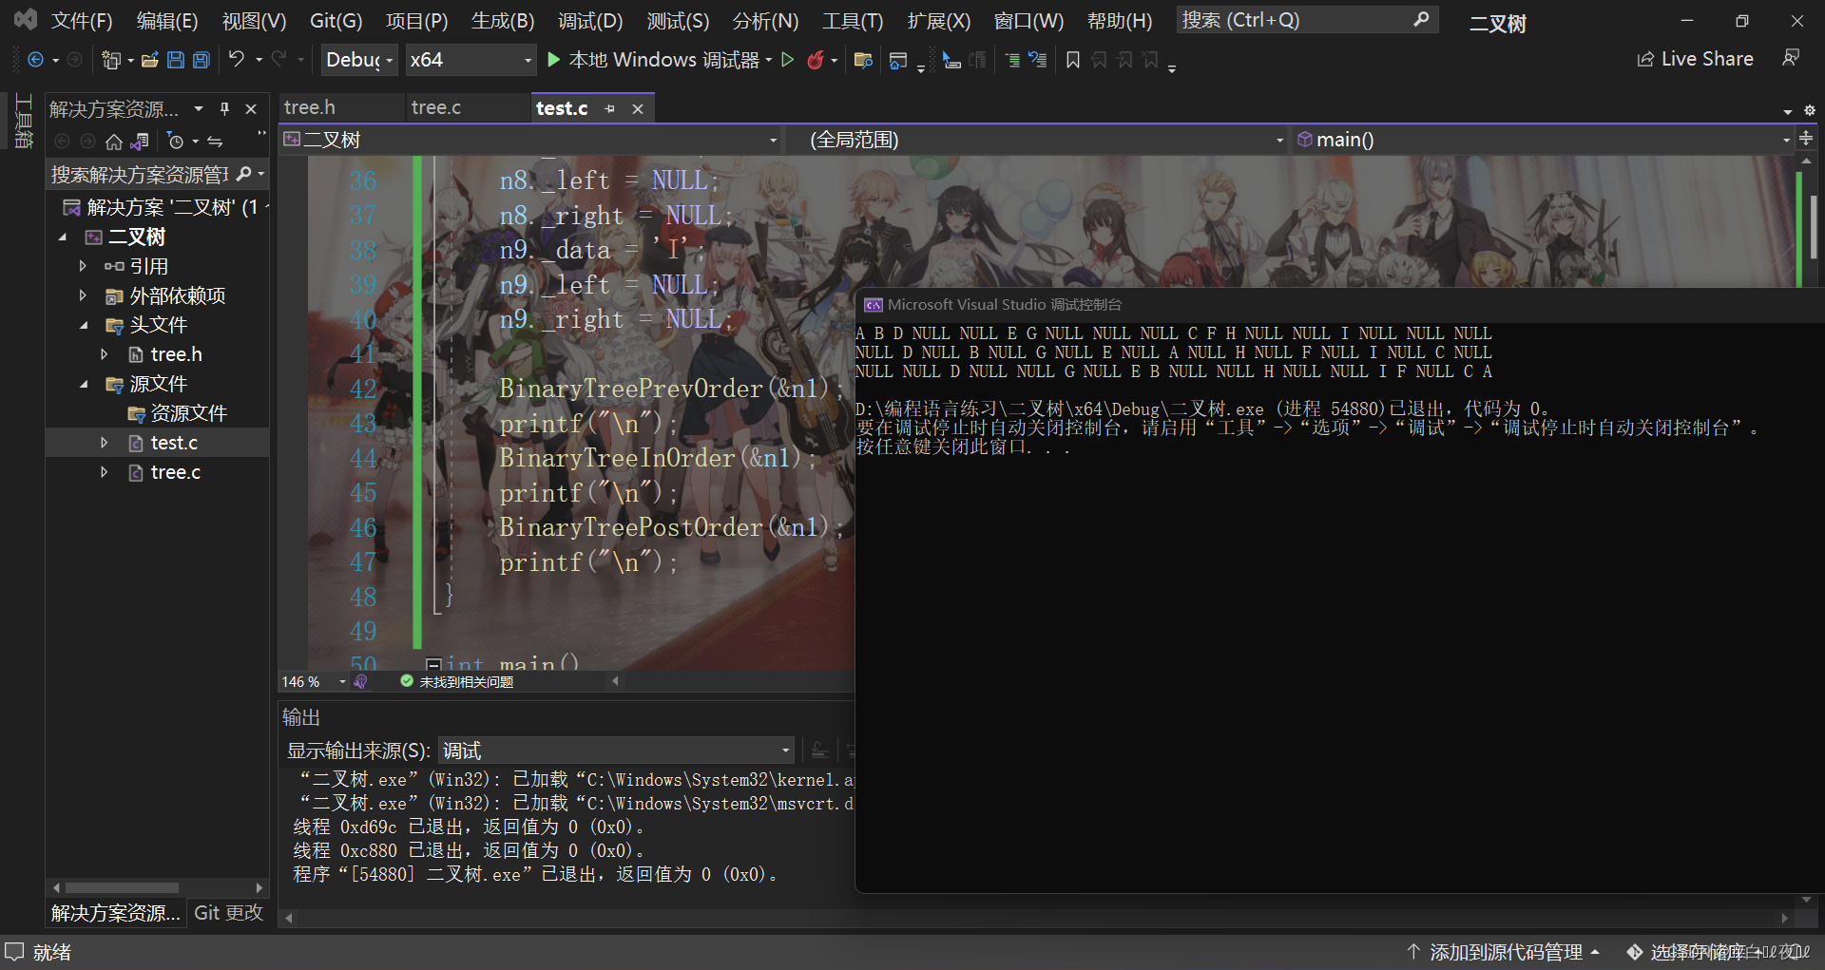1825x970 pixels.
Task: Click pending changes filter clock icon
Action: [176, 142]
